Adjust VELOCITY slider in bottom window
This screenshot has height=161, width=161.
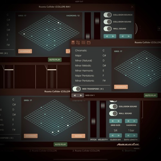click(x=103, y=119)
